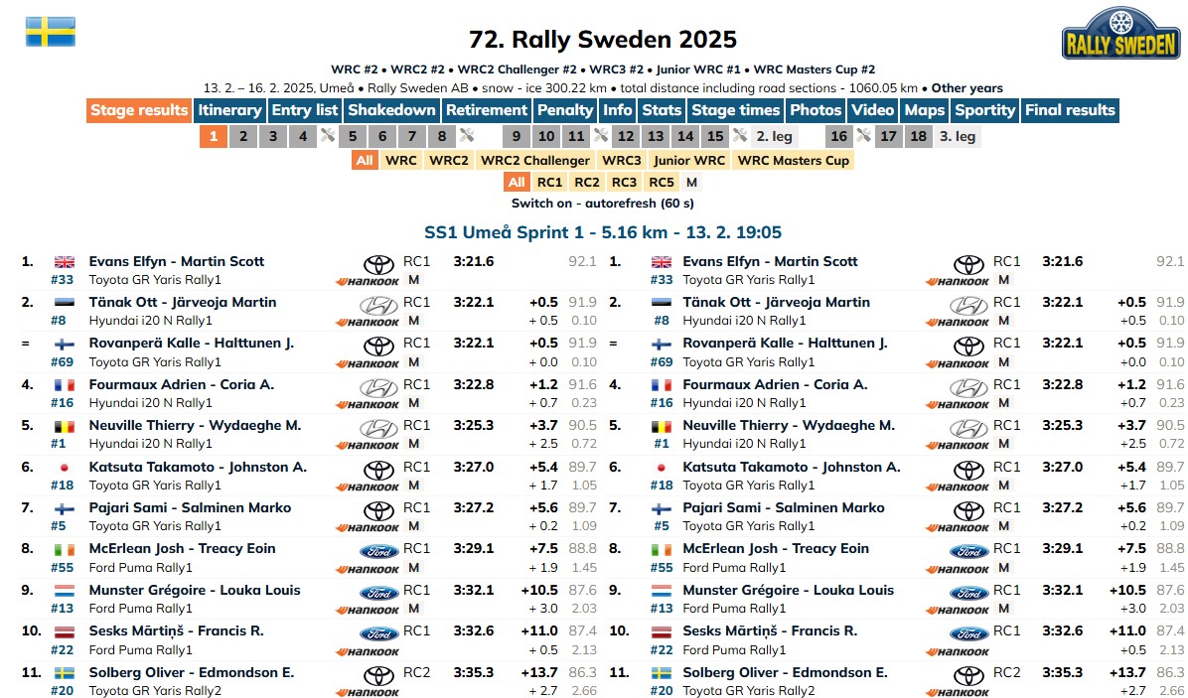Click the service wrench icon after stage 8

tap(467, 136)
